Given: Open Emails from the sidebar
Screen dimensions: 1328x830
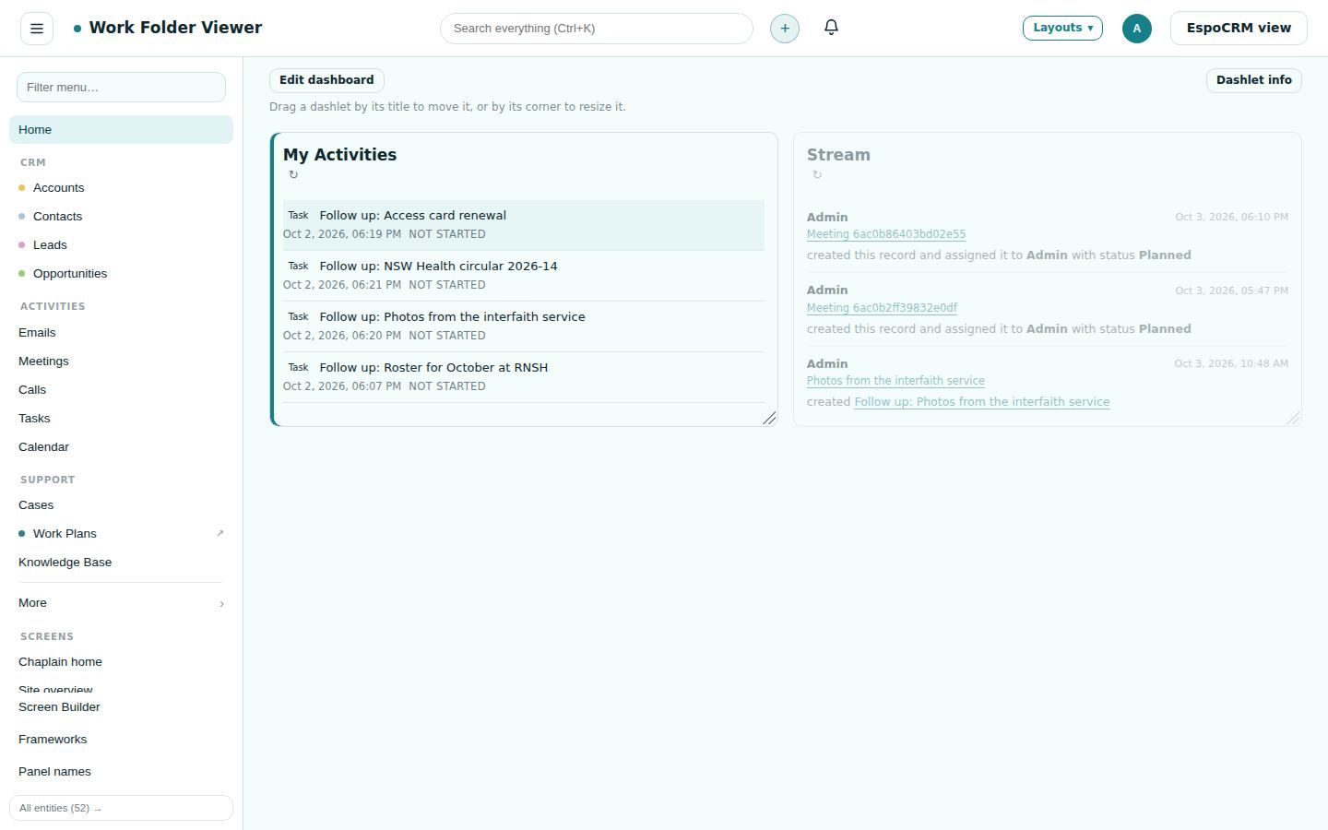Looking at the screenshot, I should pos(121,332).
